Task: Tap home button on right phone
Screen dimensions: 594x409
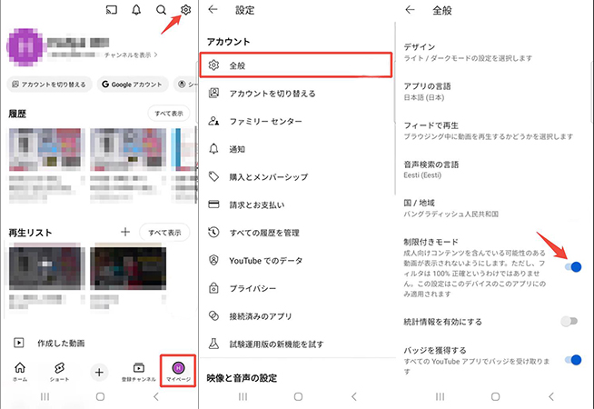Action: [x=495, y=397]
